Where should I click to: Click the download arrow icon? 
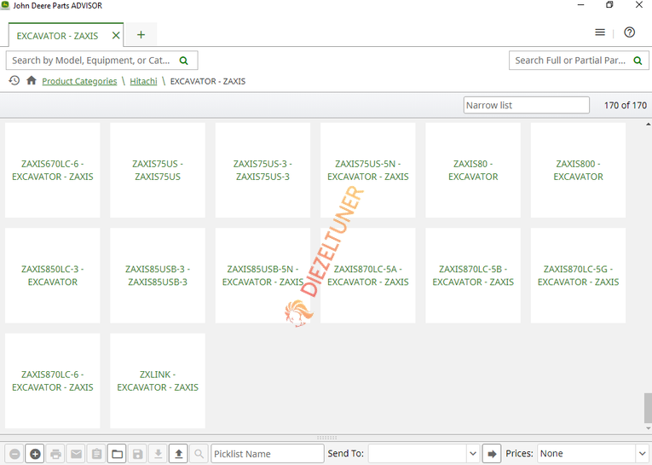click(158, 454)
